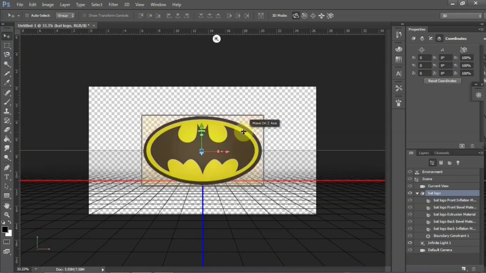486x273 pixels.
Task: Filter 3D panel by meshes
Action: pos(441,163)
